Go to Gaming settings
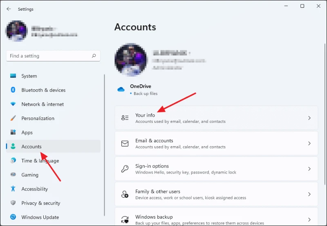The width and height of the screenshot is (327, 226). [x=53, y=174]
